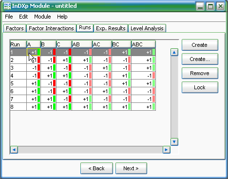Click the AB column header

82,44
